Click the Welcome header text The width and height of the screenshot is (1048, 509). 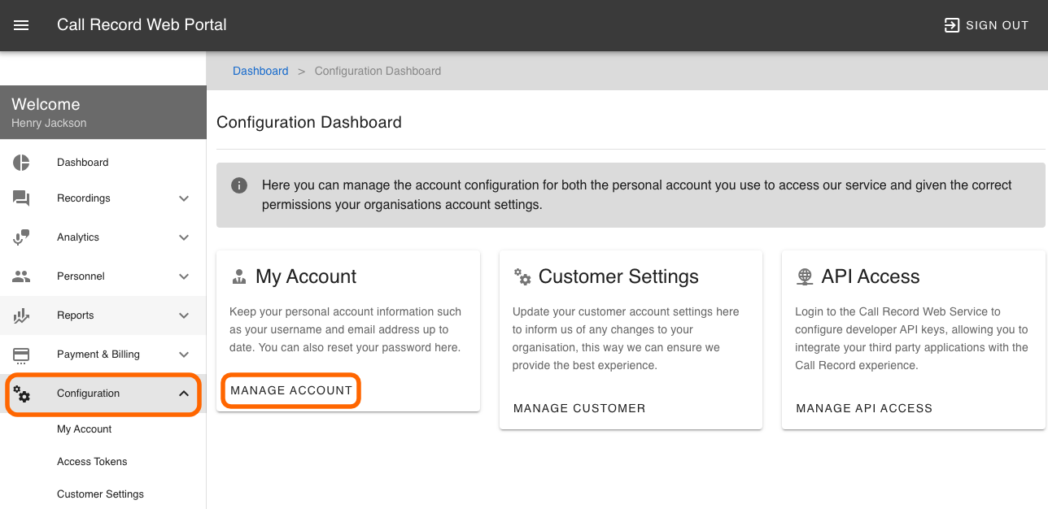pos(46,104)
